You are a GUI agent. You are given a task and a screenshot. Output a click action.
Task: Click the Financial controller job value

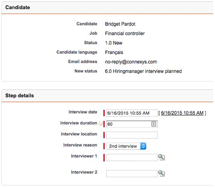(x=125, y=34)
